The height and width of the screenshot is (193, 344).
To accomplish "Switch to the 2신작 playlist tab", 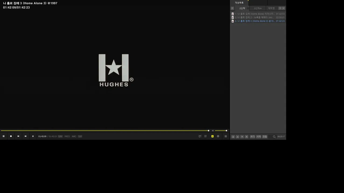I will point(242,8).
